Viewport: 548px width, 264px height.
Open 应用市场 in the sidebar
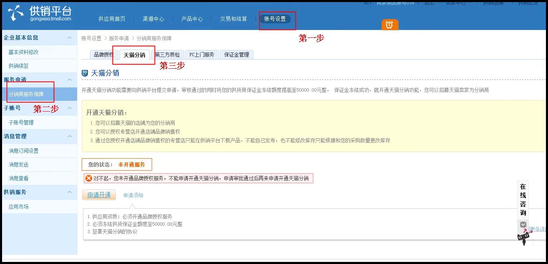click(x=19, y=207)
